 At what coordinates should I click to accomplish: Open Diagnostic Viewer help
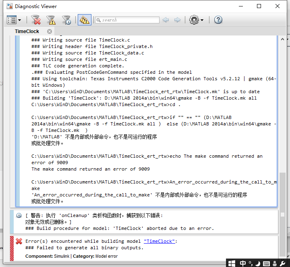click(218, 20)
